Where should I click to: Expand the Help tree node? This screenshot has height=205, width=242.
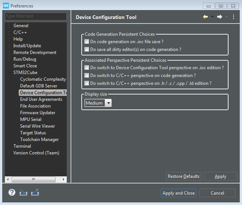click(x=10, y=39)
